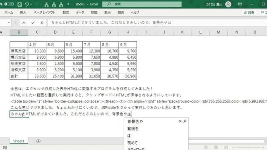Select column M header
267x150 pixels.
[219, 32]
